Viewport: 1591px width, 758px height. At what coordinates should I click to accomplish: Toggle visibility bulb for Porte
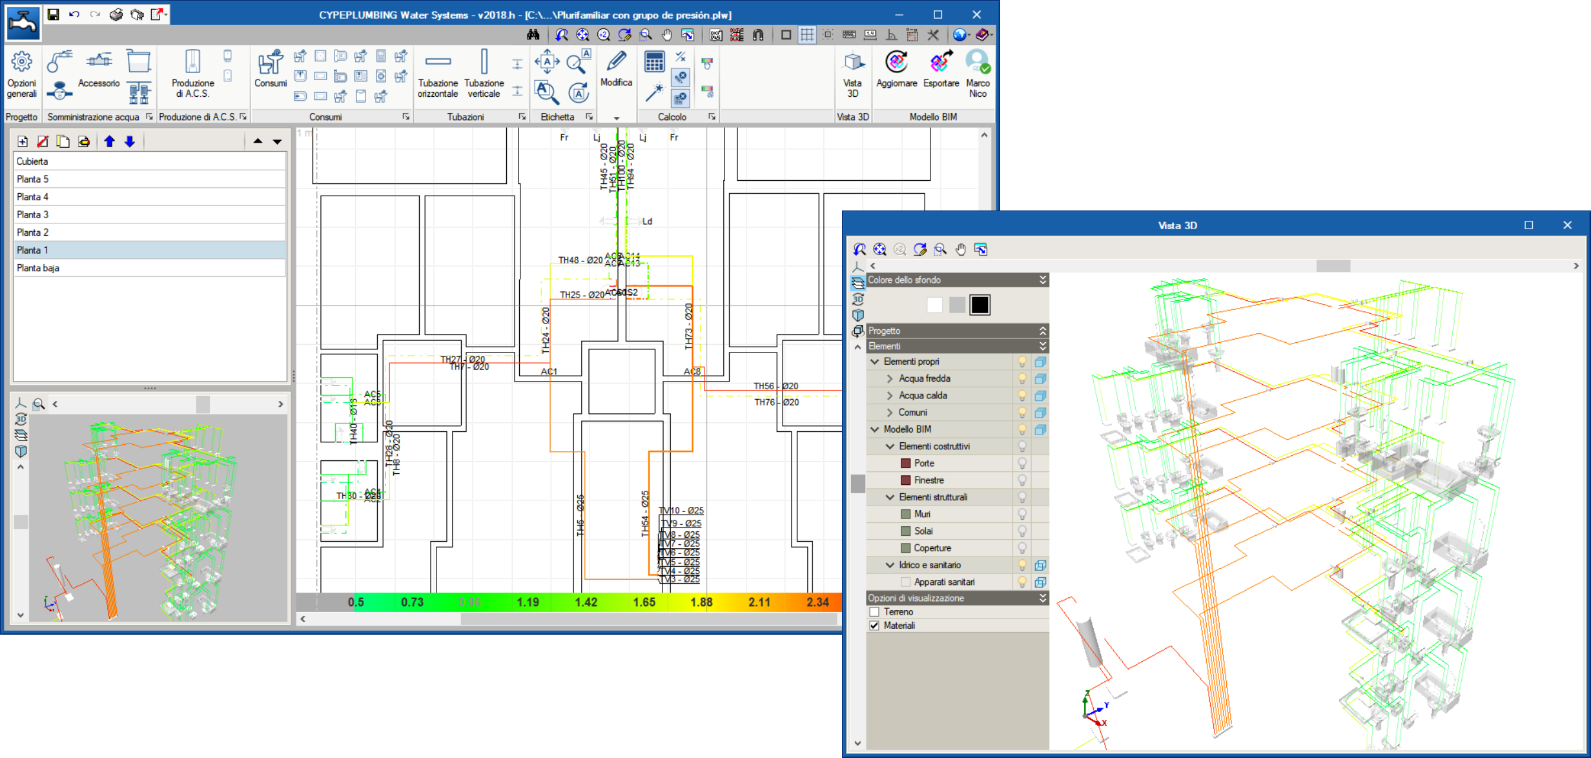[1022, 464]
